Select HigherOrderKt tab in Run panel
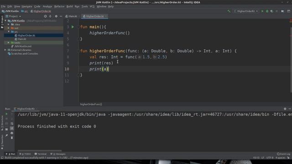The height and width of the screenshot is (164, 292). (x=26, y=109)
